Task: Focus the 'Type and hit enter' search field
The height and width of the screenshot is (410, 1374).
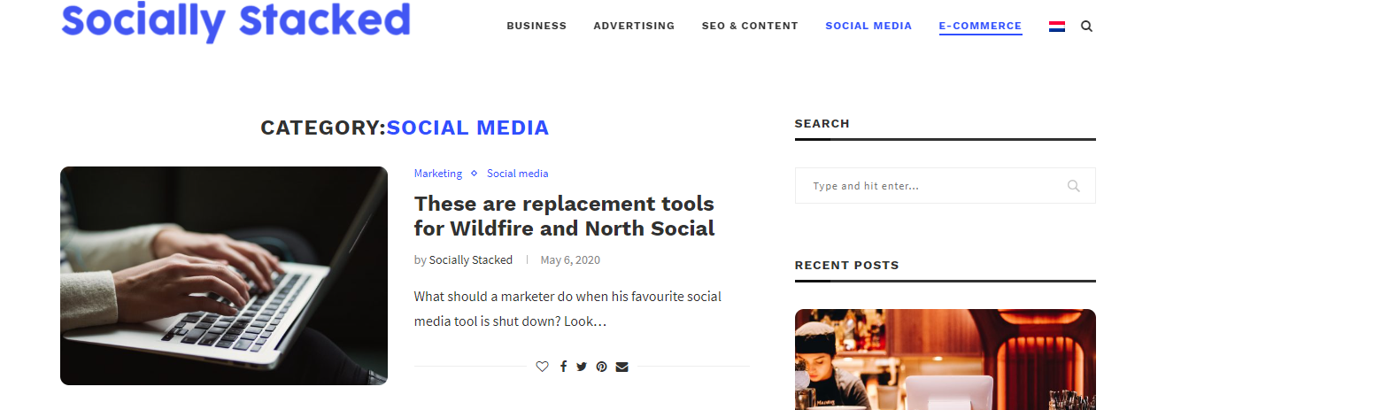Action: point(945,186)
